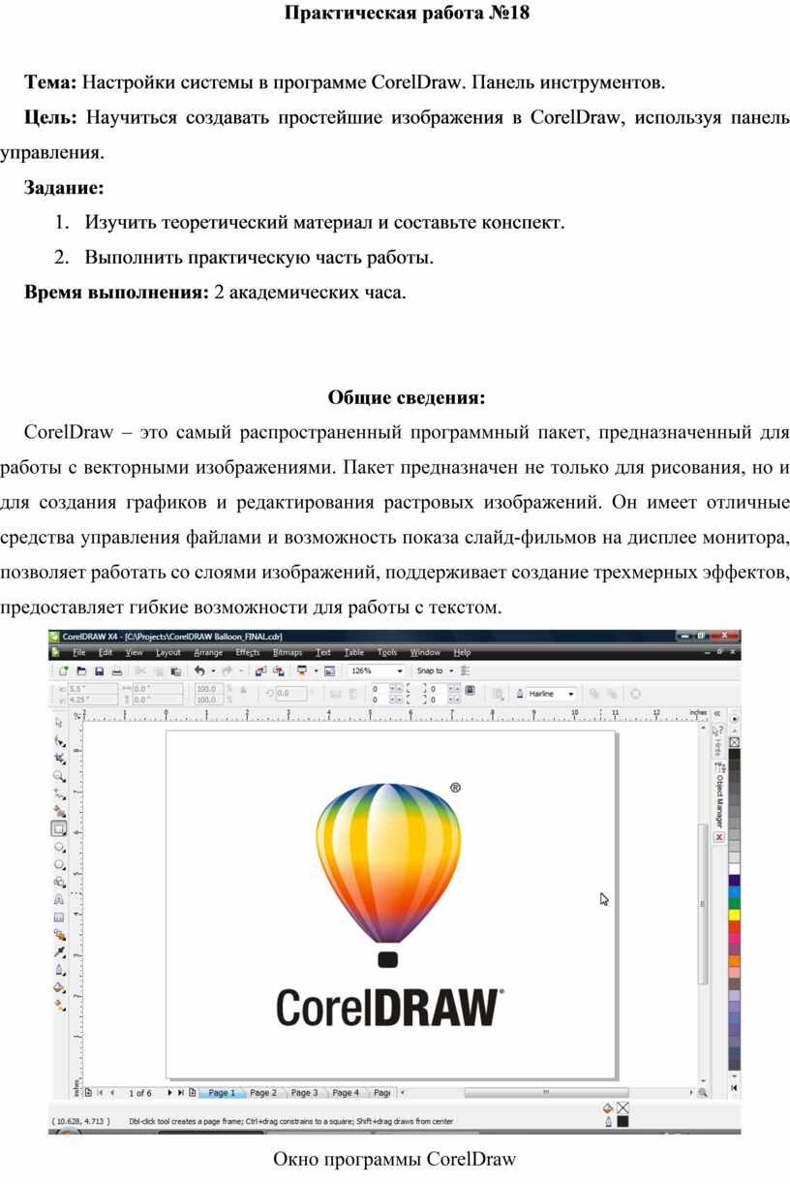Select the Smart Fill tool
Viewport: 790px width, 1184px height.
tap(59, 811)
